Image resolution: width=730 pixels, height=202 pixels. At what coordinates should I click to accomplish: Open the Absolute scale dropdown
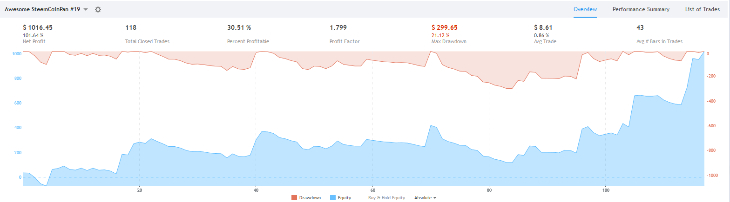425,198
